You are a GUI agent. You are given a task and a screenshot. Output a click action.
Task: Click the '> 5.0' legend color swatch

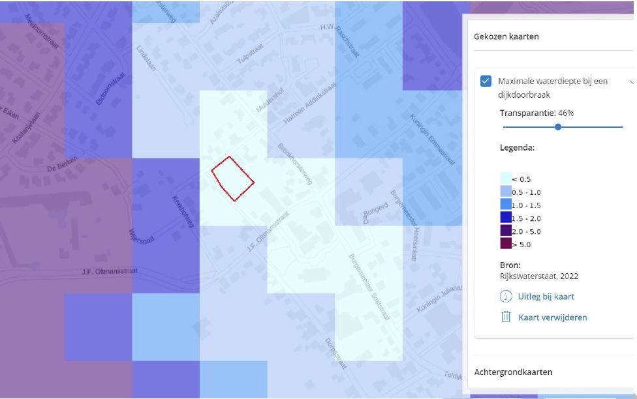(506, 244)
